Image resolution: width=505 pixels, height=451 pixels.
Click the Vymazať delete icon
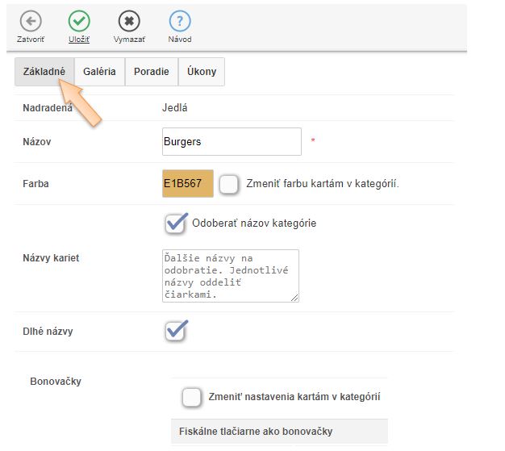tap(129, 21)
